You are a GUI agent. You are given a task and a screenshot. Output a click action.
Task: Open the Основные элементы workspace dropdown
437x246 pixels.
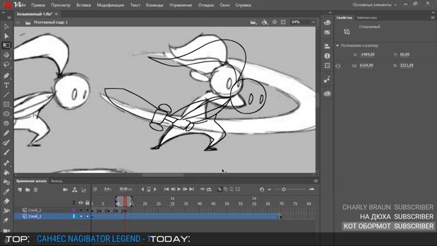[x=374, y=5]
